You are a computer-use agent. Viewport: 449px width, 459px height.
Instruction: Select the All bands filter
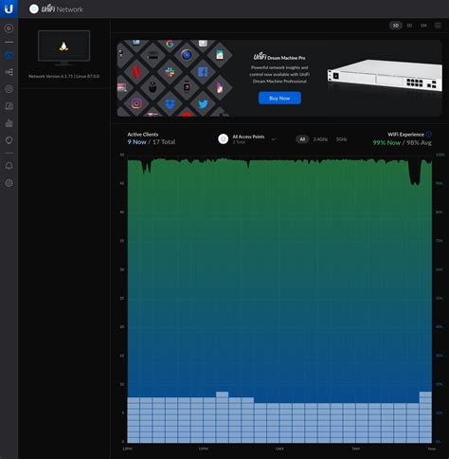click(x=302, y=139)
